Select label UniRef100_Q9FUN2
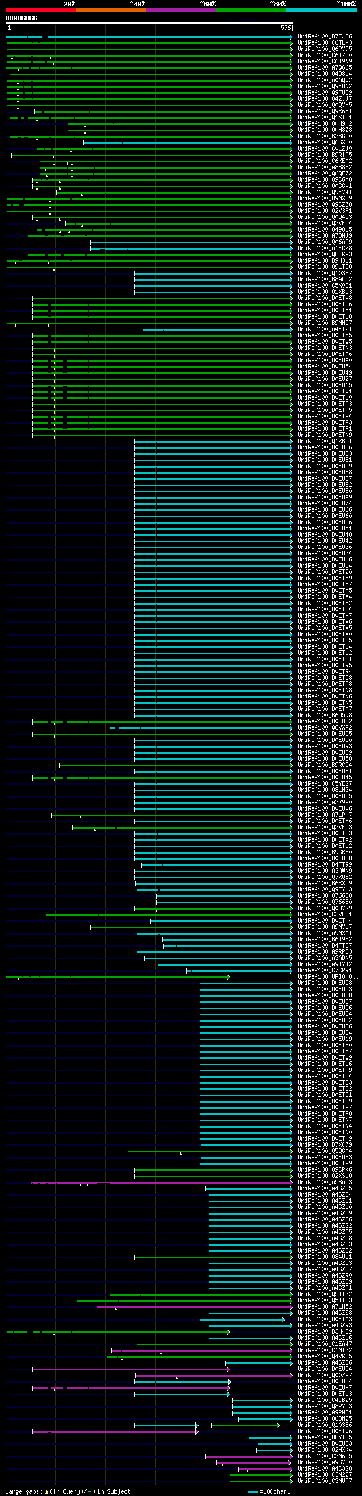The height and width of the screenshot is (1496, 362). click(x=325, y=87)
